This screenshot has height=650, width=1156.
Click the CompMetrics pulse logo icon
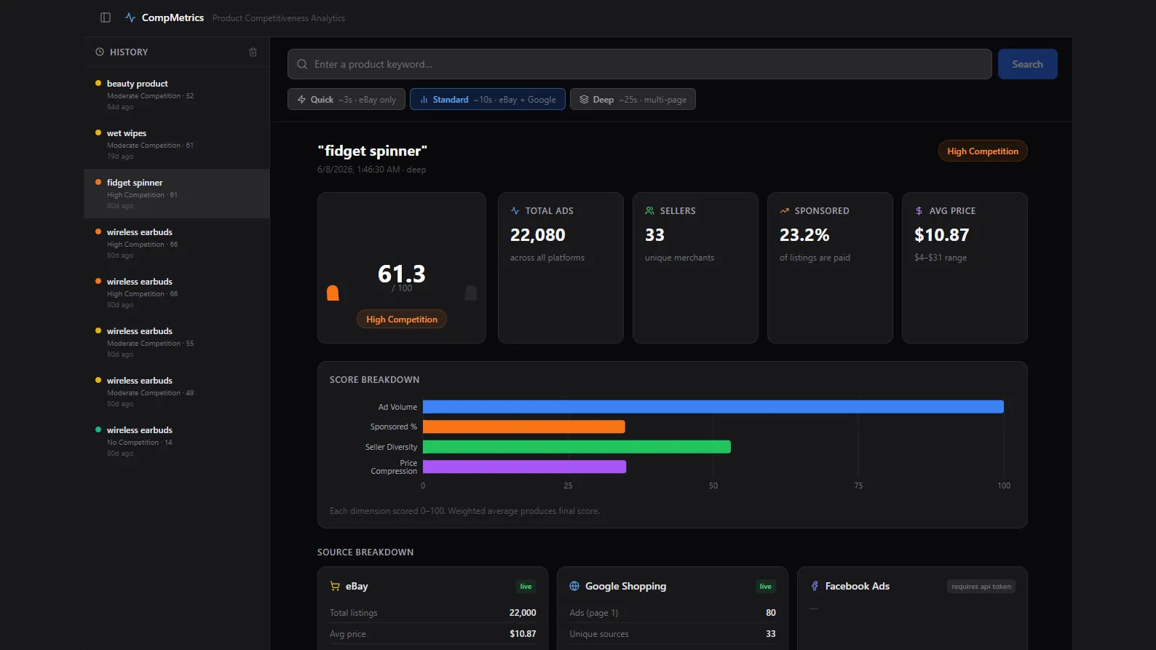click(130, 17)
